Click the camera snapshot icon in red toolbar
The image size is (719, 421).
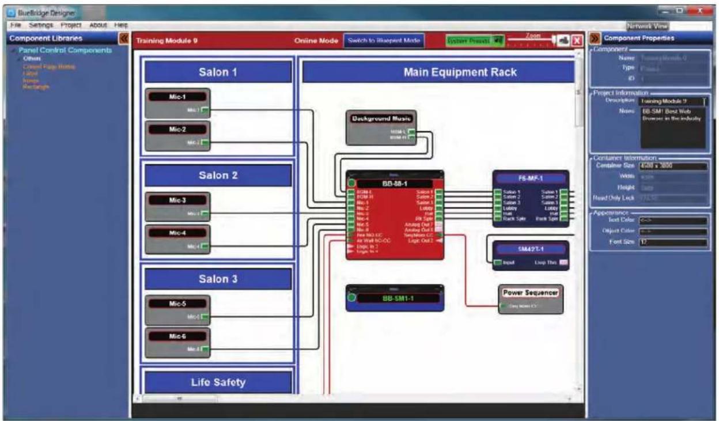(563, 41)
